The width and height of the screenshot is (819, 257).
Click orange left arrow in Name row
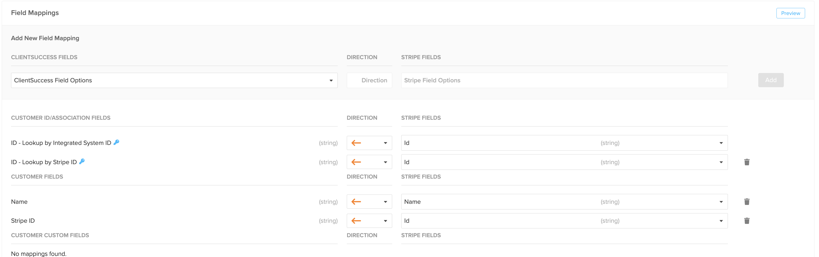(356, 202)
